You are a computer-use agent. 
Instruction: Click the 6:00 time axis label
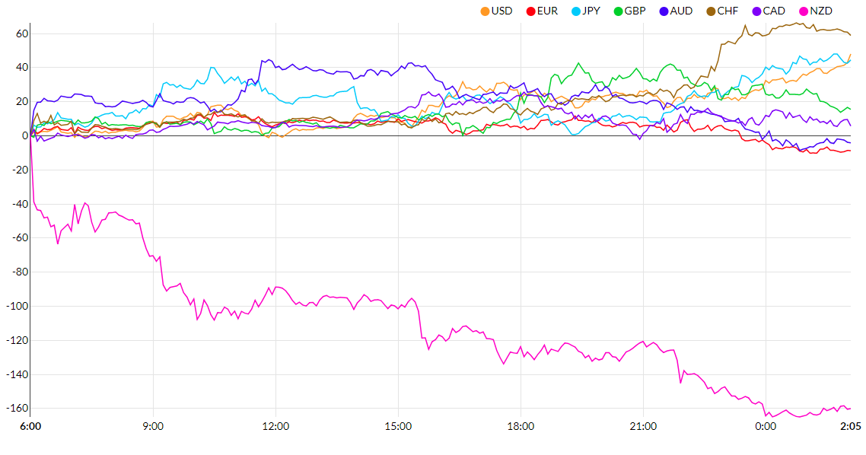(30, 426)
